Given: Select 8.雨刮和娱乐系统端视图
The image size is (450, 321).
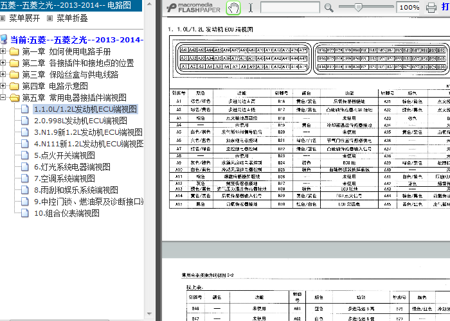Looking at the screenshot, I should pyautogui.click(x=76, y=190).
